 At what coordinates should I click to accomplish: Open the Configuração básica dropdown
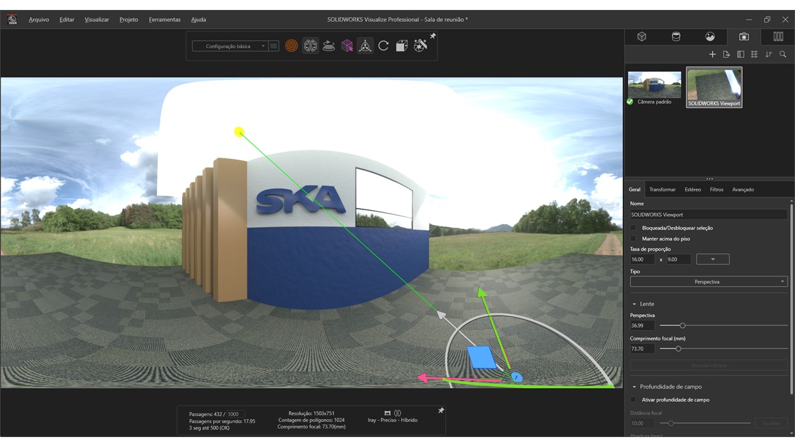230,46
